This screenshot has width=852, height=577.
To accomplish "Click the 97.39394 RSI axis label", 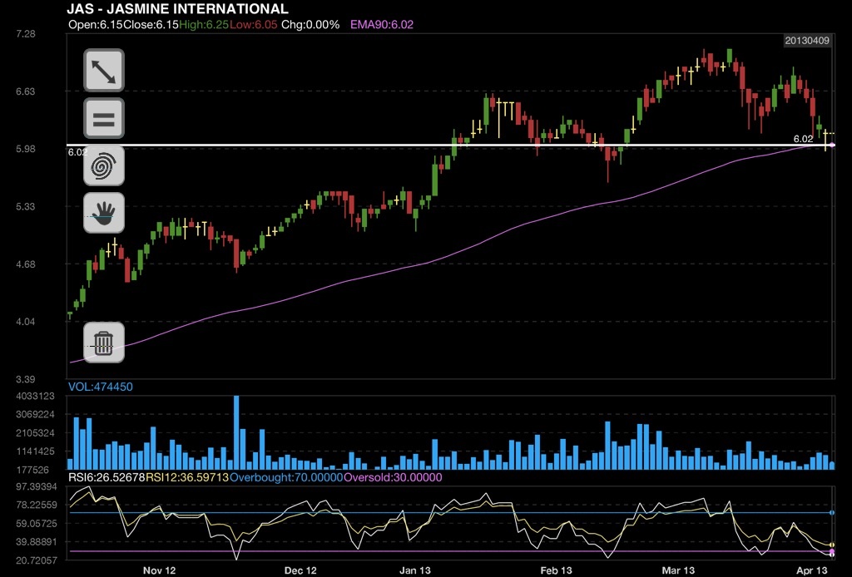I will pyautogui.click(x=37, y=487).
